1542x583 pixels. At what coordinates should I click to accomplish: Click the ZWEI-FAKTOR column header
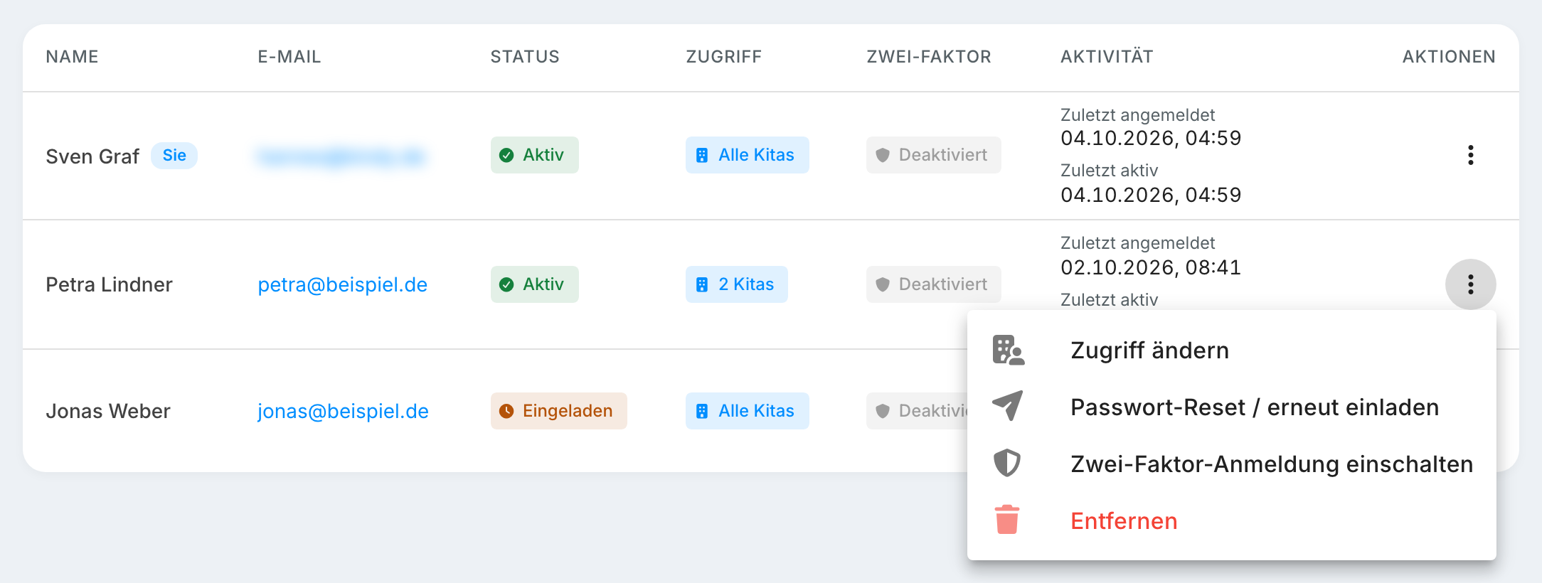(x=928, y=57)
